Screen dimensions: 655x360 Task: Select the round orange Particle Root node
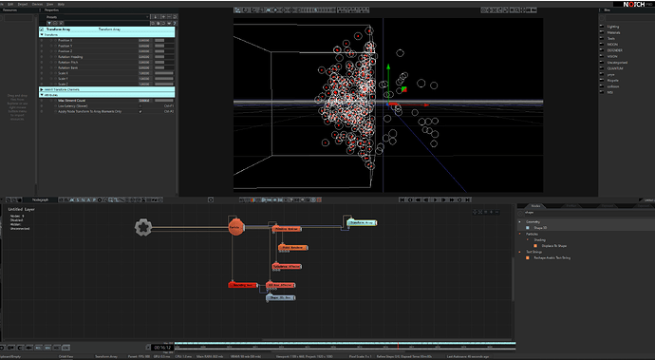[235, 227]
